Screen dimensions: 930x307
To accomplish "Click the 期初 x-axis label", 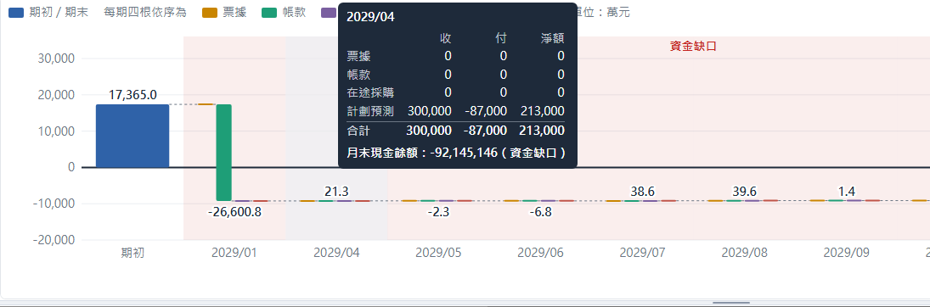I will coord(132,253).
